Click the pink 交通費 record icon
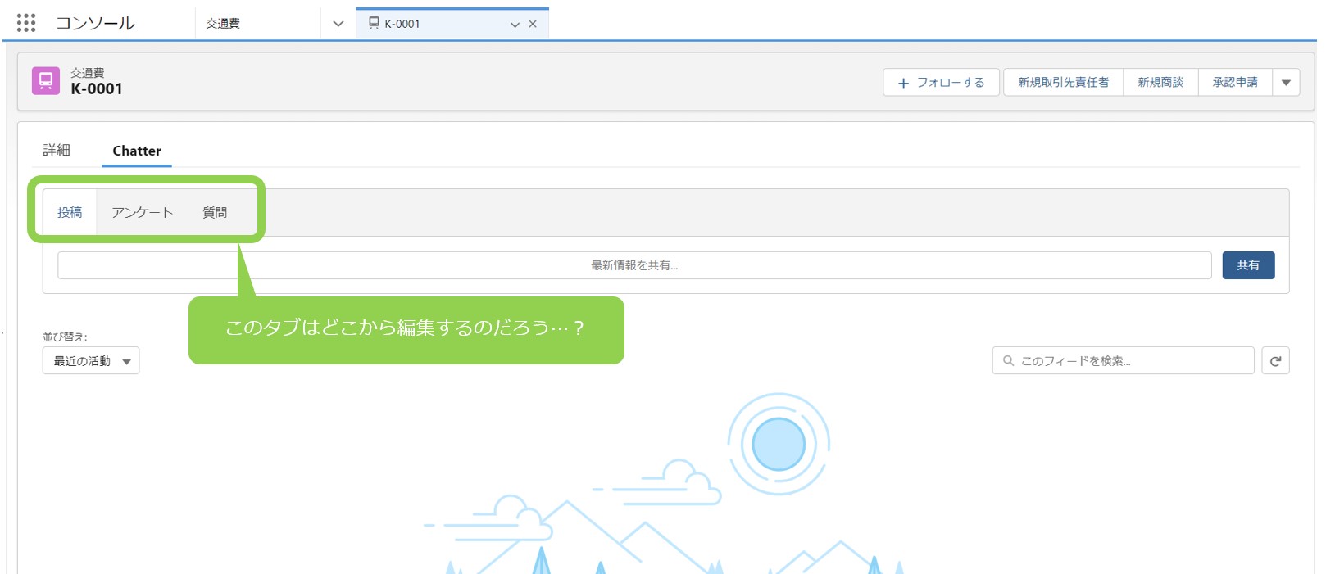This screenshot has width=1326, height=574. pos(46,81)
